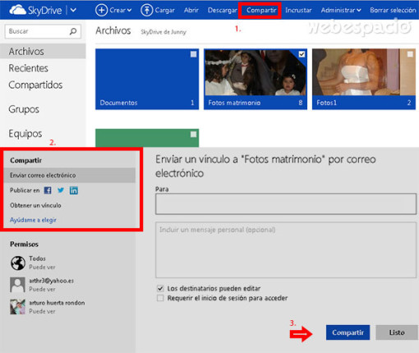
Task: Expand the Crear dropdown arrow
Action: coord(129,11)
